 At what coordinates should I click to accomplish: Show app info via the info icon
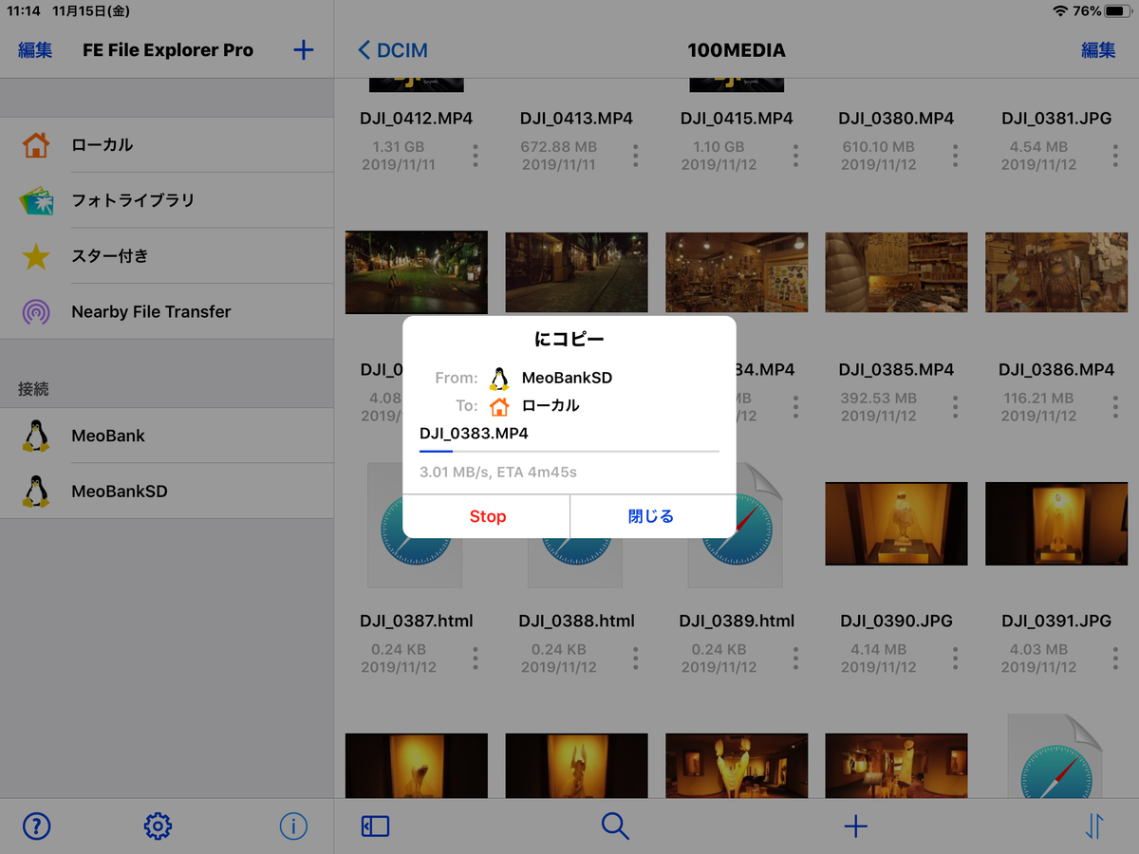[x=294, y=826]
